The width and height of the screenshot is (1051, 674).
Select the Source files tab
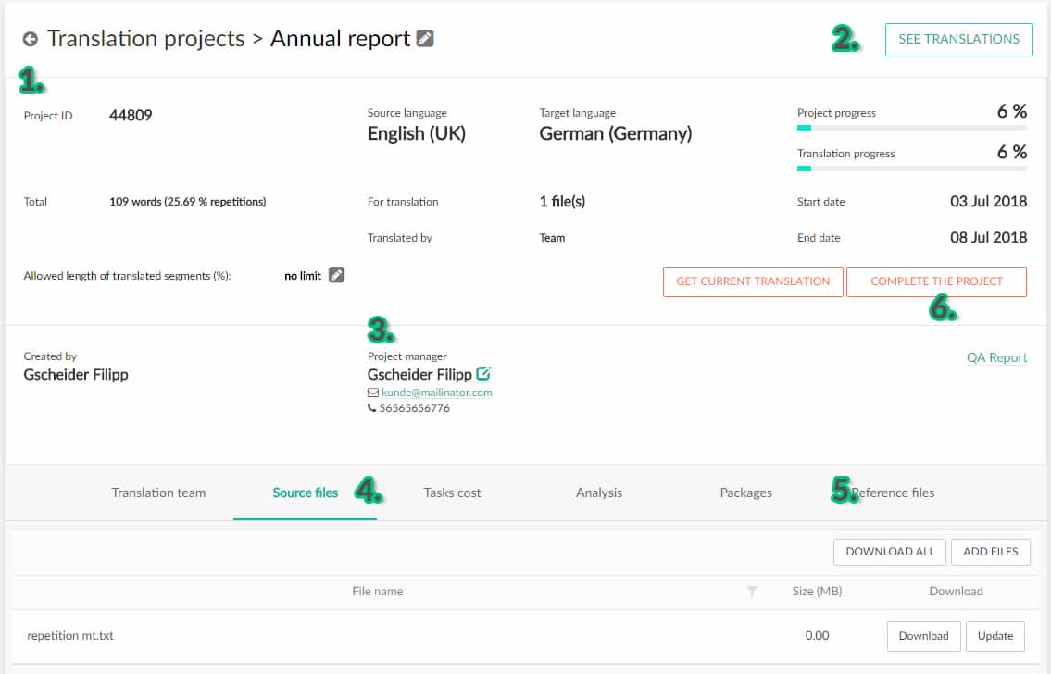pyautogui.click(x=305, y=493)
